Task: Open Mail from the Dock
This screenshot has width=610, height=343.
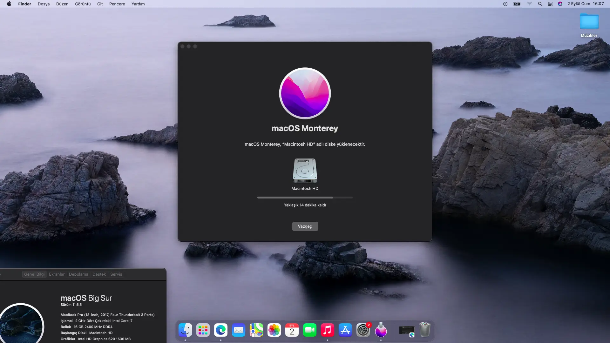Action: (239, 330)
